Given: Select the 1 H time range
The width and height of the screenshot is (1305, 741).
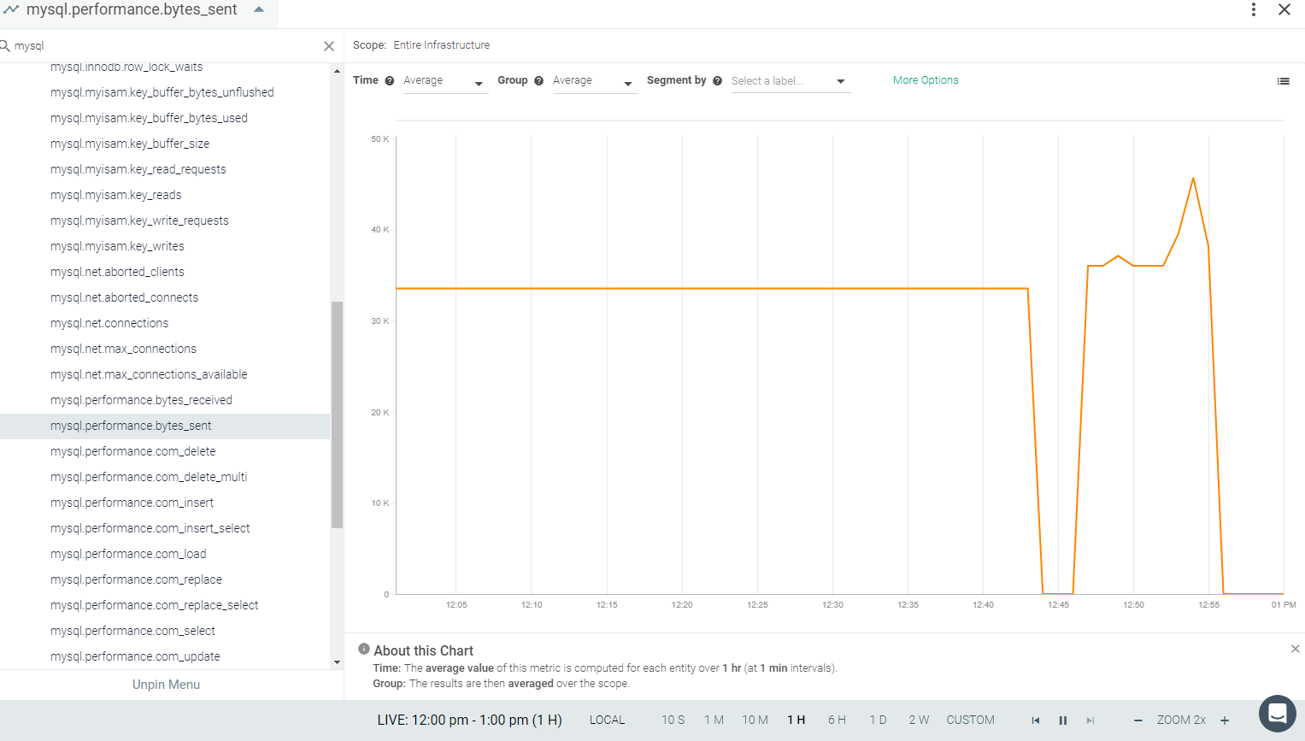Looking at the screenshot, I should pos(797,720).
